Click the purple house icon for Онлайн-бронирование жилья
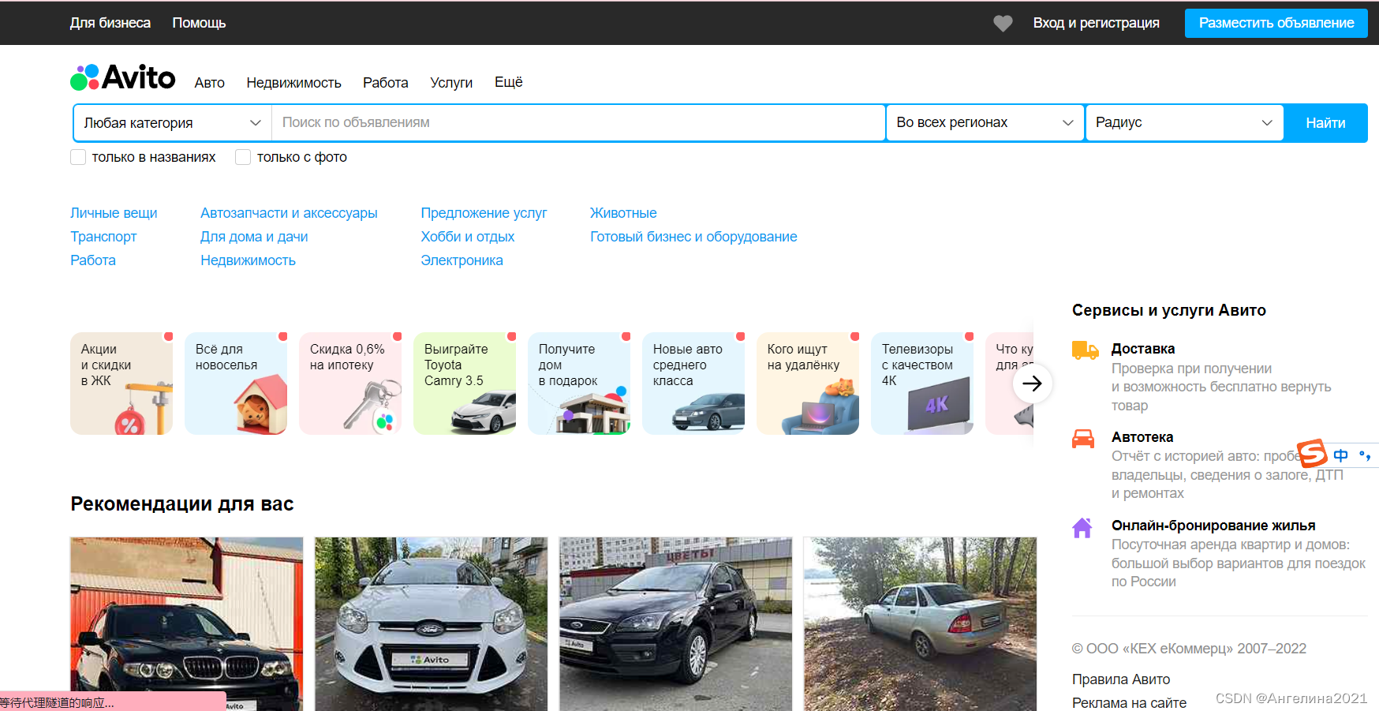This screenshot has height=711, width=1379. coord(1084,526)
